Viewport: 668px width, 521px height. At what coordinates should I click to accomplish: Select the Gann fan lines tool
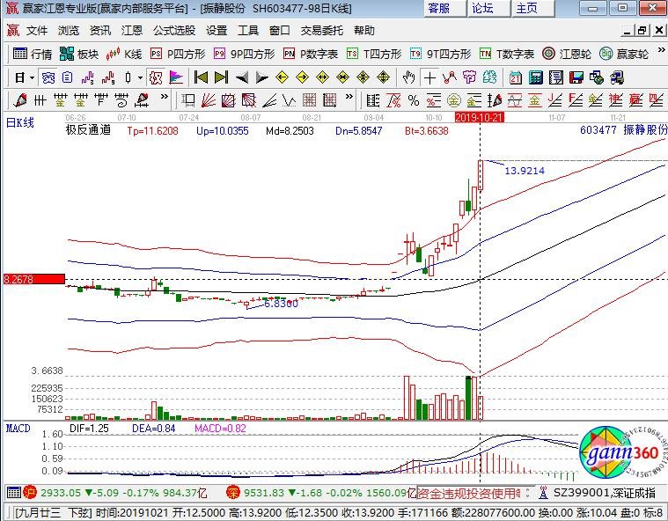(209, 100)
